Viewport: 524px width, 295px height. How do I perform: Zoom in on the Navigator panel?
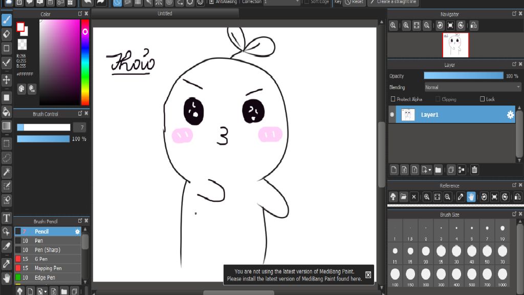[x=406, y=26]
